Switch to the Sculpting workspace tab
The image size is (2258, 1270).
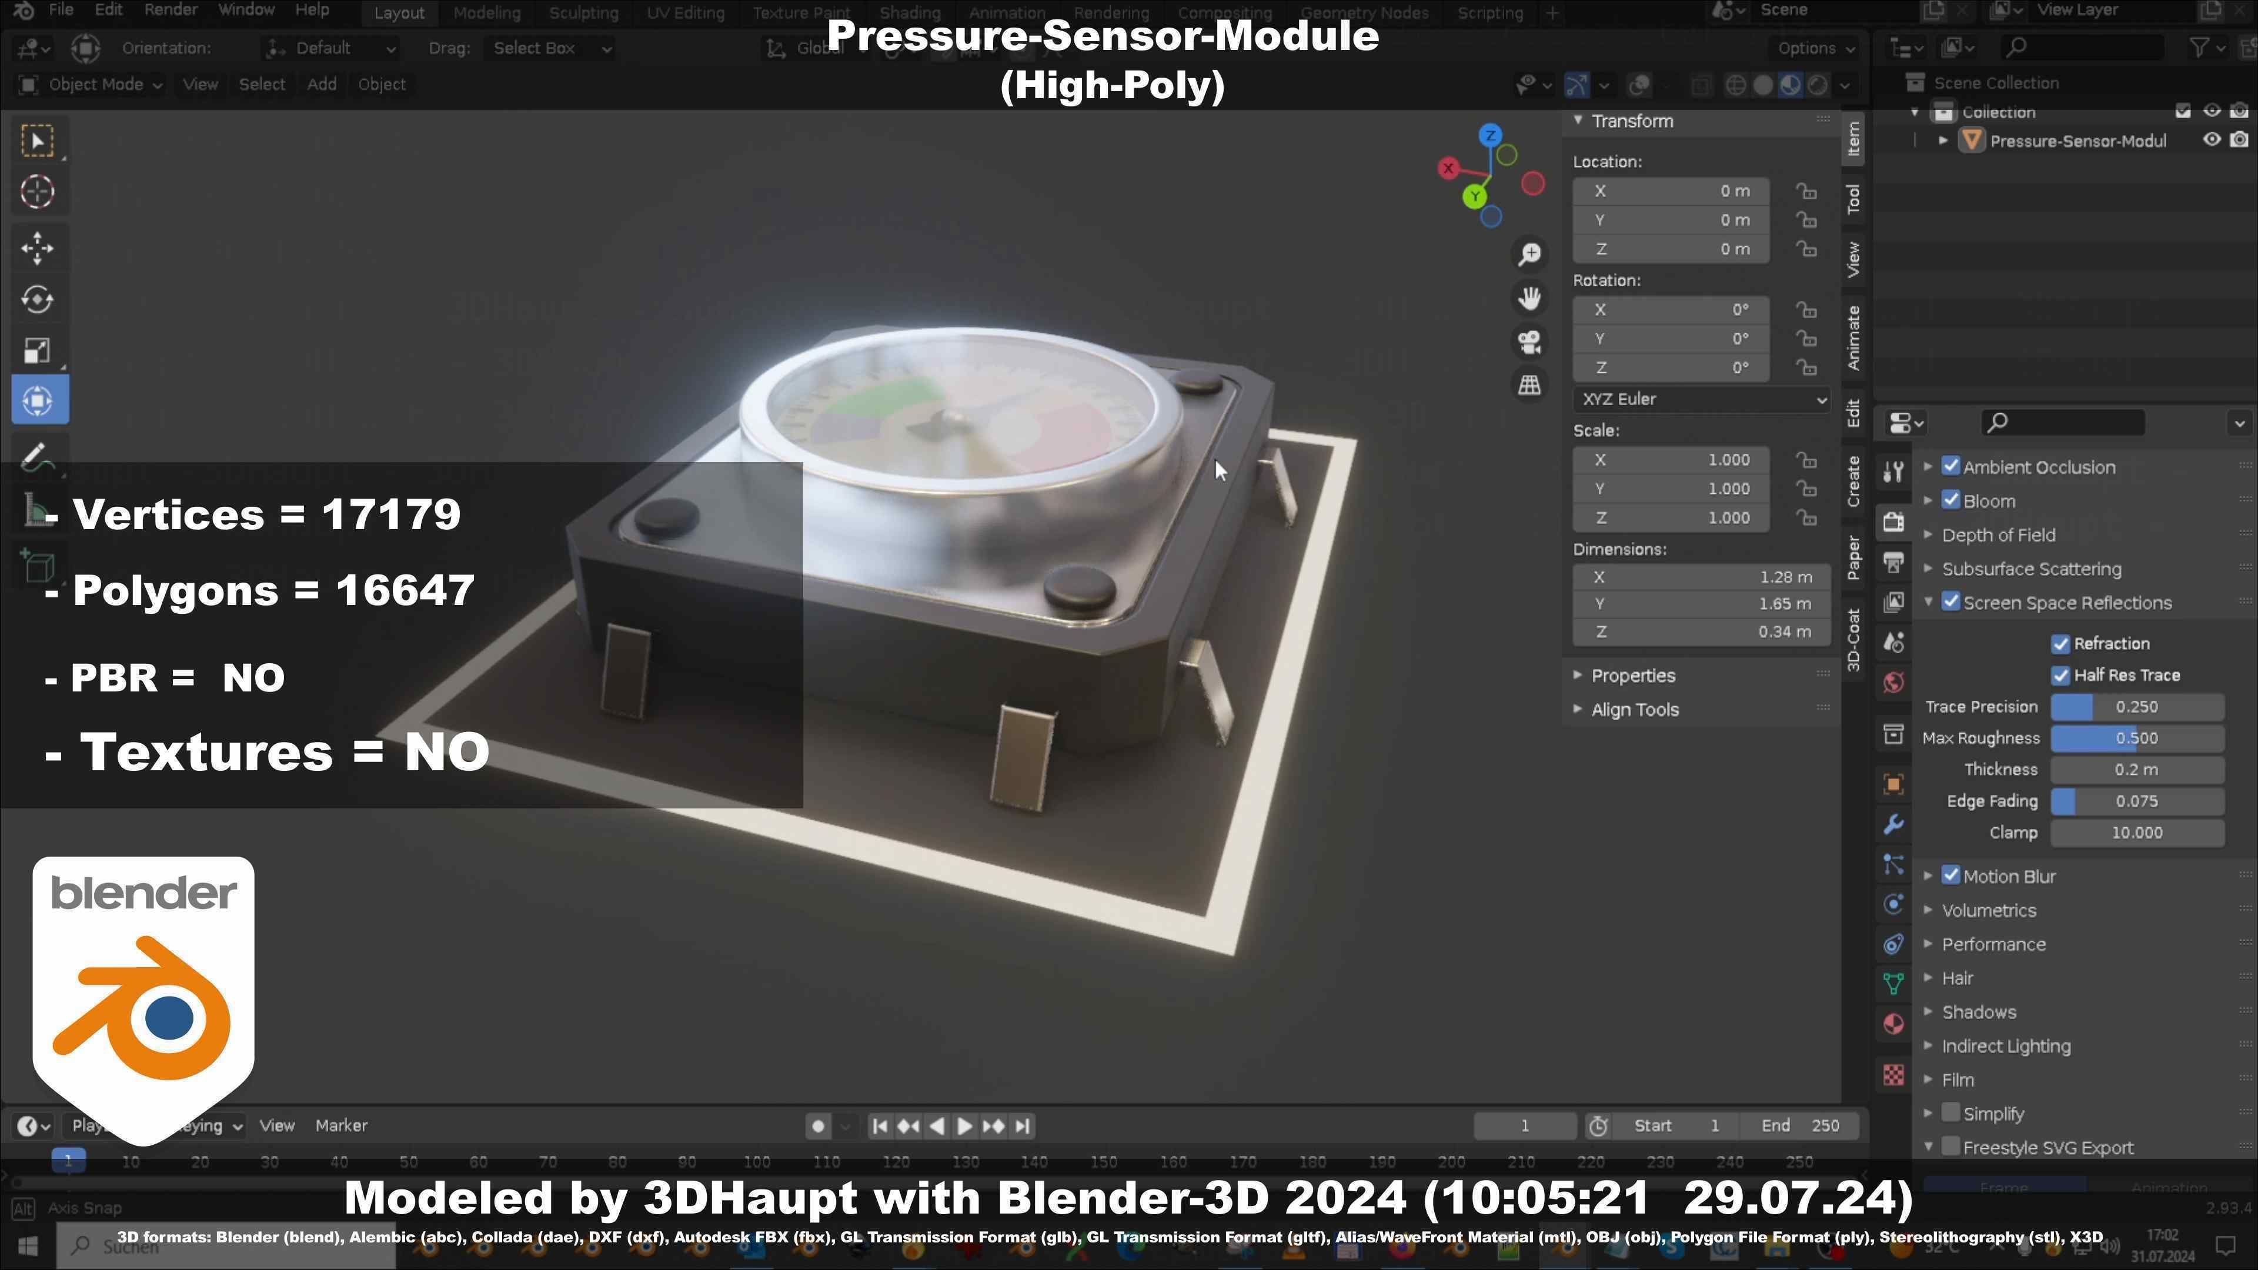[x=584, y=13]
